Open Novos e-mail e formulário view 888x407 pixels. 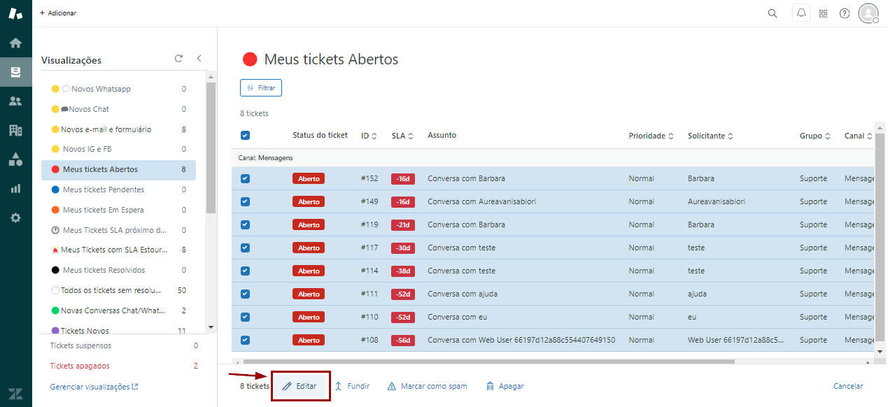click(x=106, y=129)
